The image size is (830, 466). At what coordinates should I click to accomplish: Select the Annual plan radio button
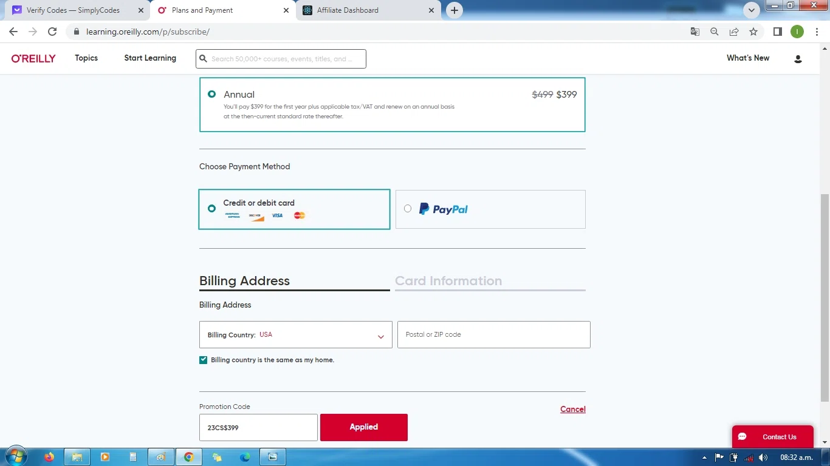tap(211, 94)
